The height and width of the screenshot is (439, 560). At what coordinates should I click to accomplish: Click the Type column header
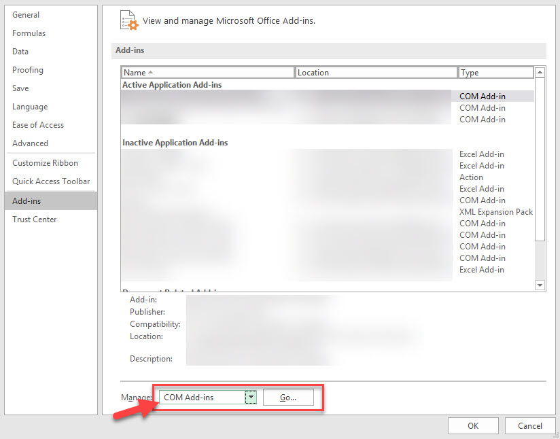495,73
